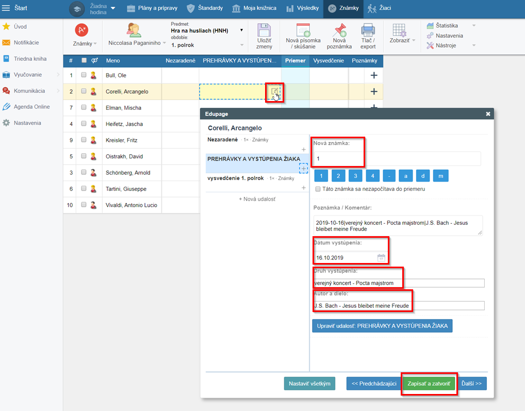Open Tlač / export printer icon
The height and width of the screenshot is (411, 525).
[368, 30]
